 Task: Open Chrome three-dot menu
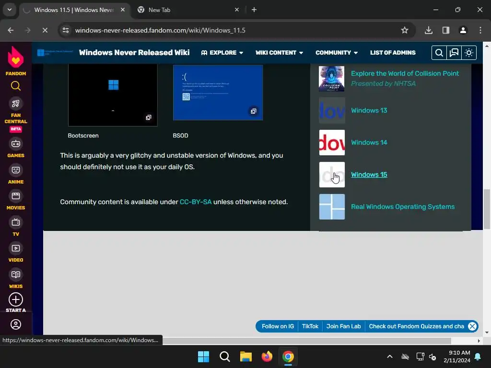pyautogui.click(x=480, y=30)
